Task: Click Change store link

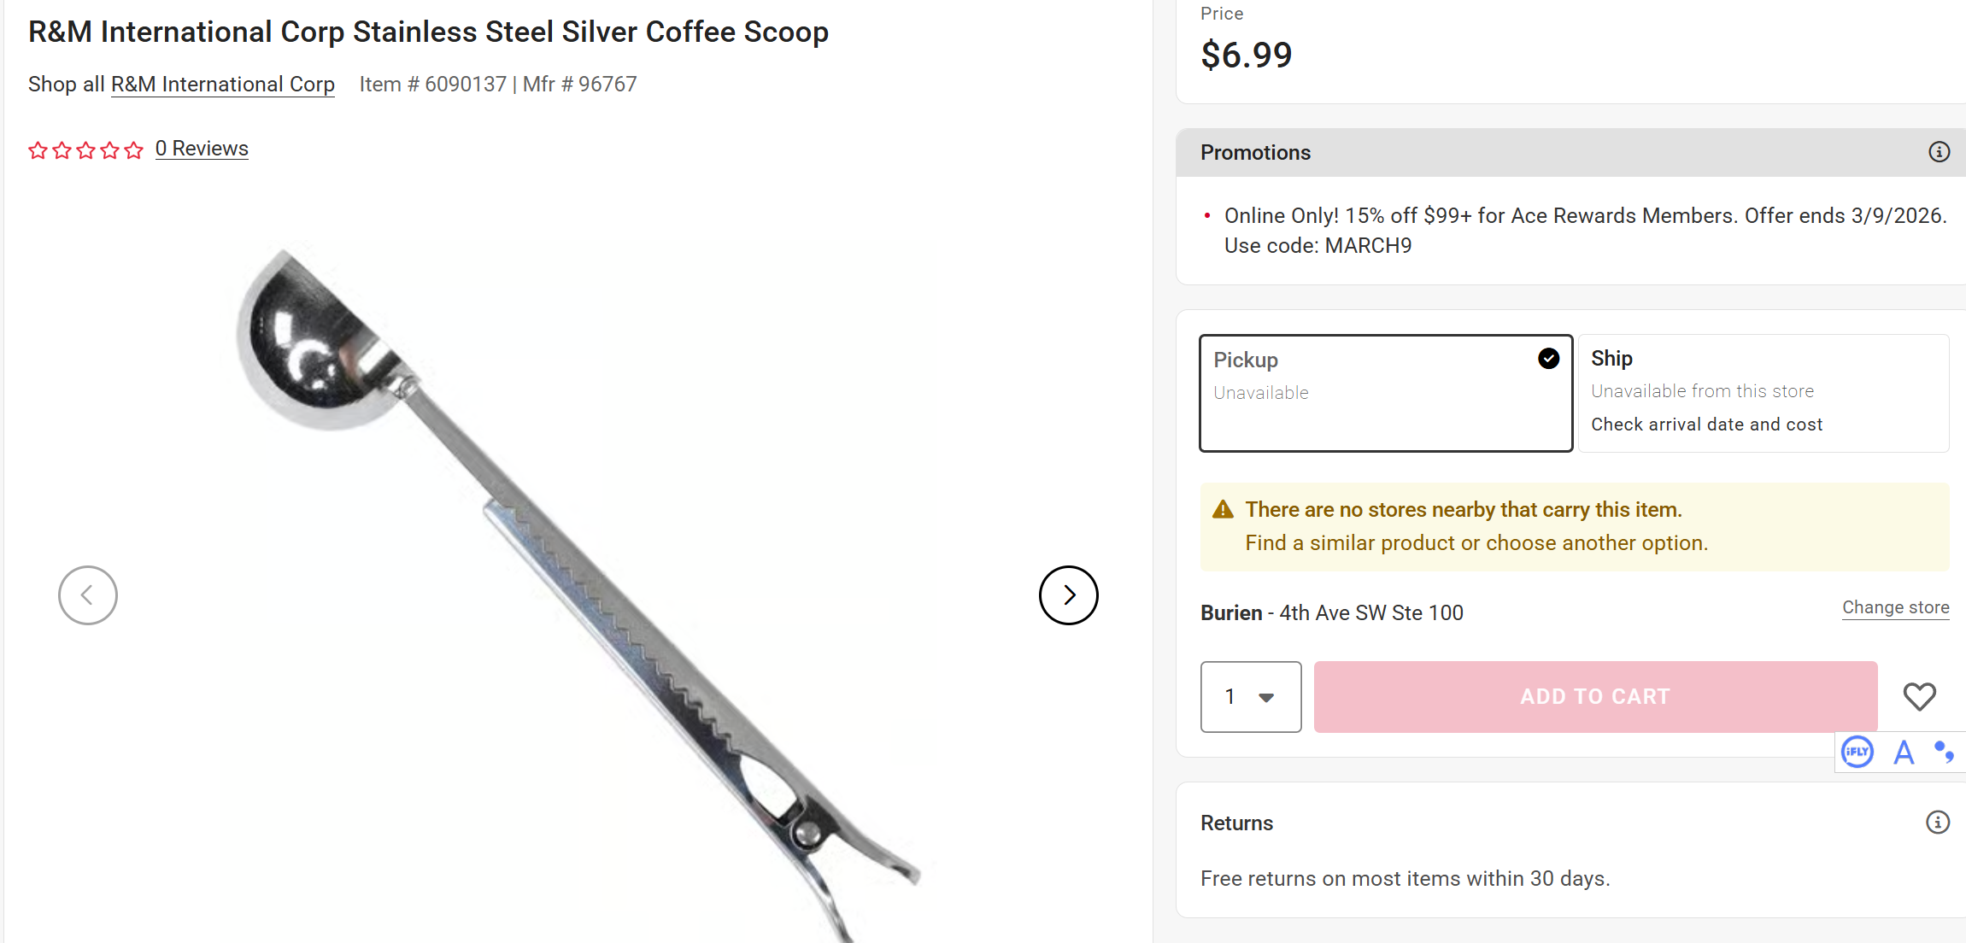Action: 1895,607
